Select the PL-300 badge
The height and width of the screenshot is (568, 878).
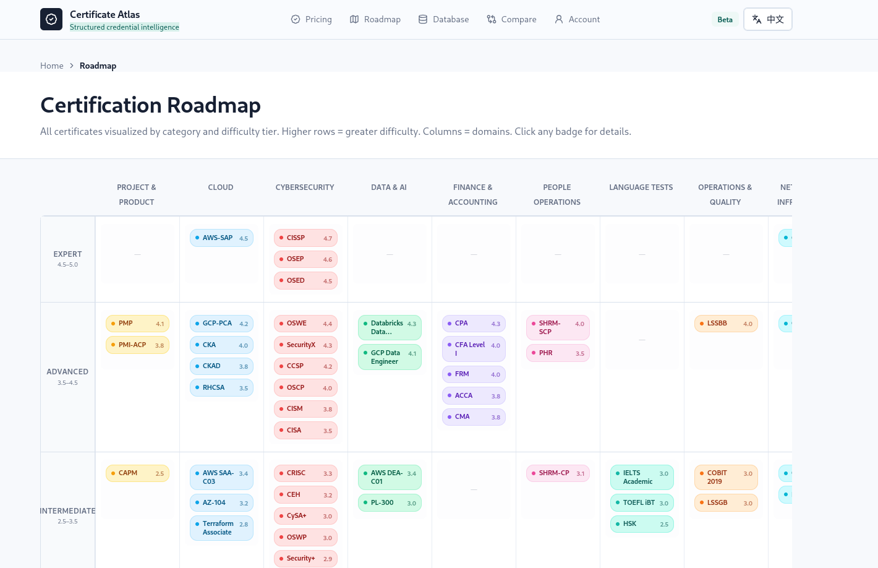click(x=390, y=503)
